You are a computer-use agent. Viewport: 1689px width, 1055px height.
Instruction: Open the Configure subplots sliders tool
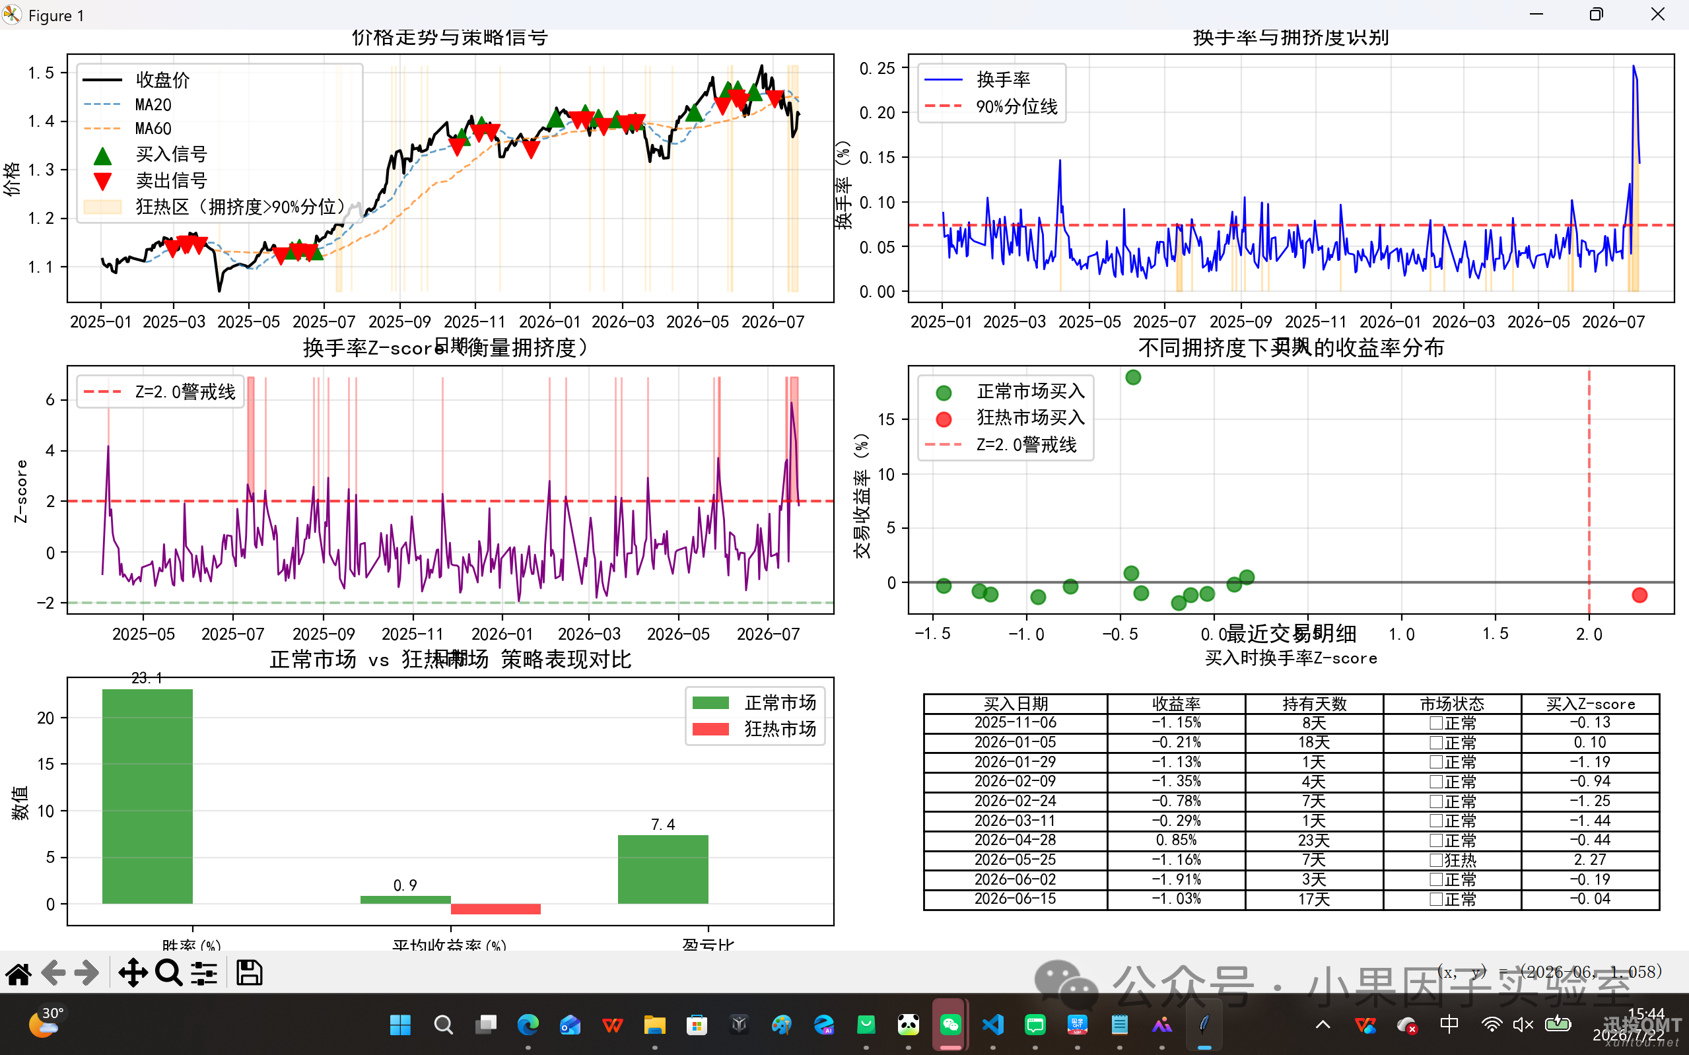click(204, 972)
